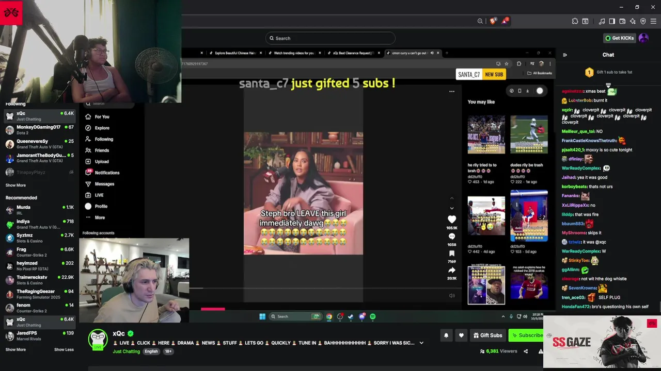
Task: Click the Brave Rewards triangle icon
Action: [505, 21]
